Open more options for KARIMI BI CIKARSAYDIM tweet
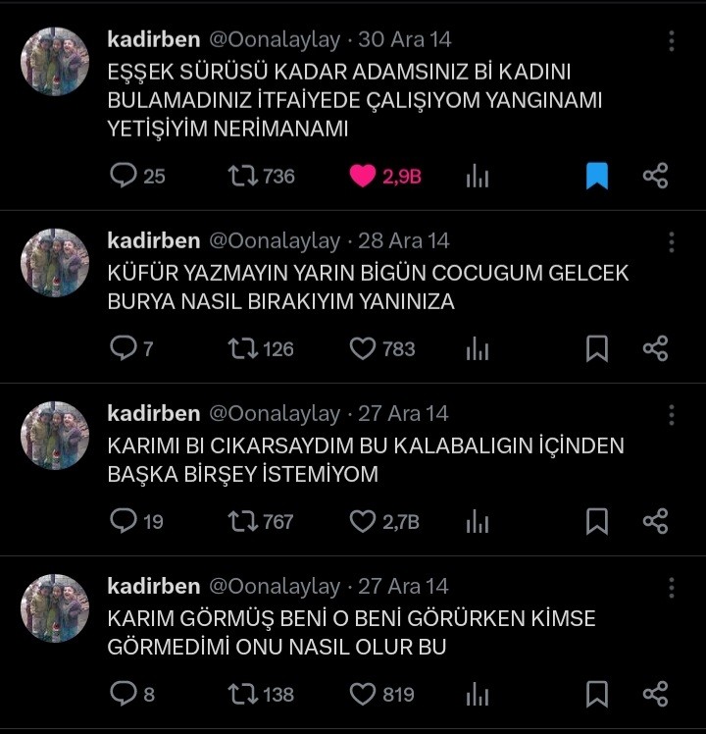 pos(672,415)
